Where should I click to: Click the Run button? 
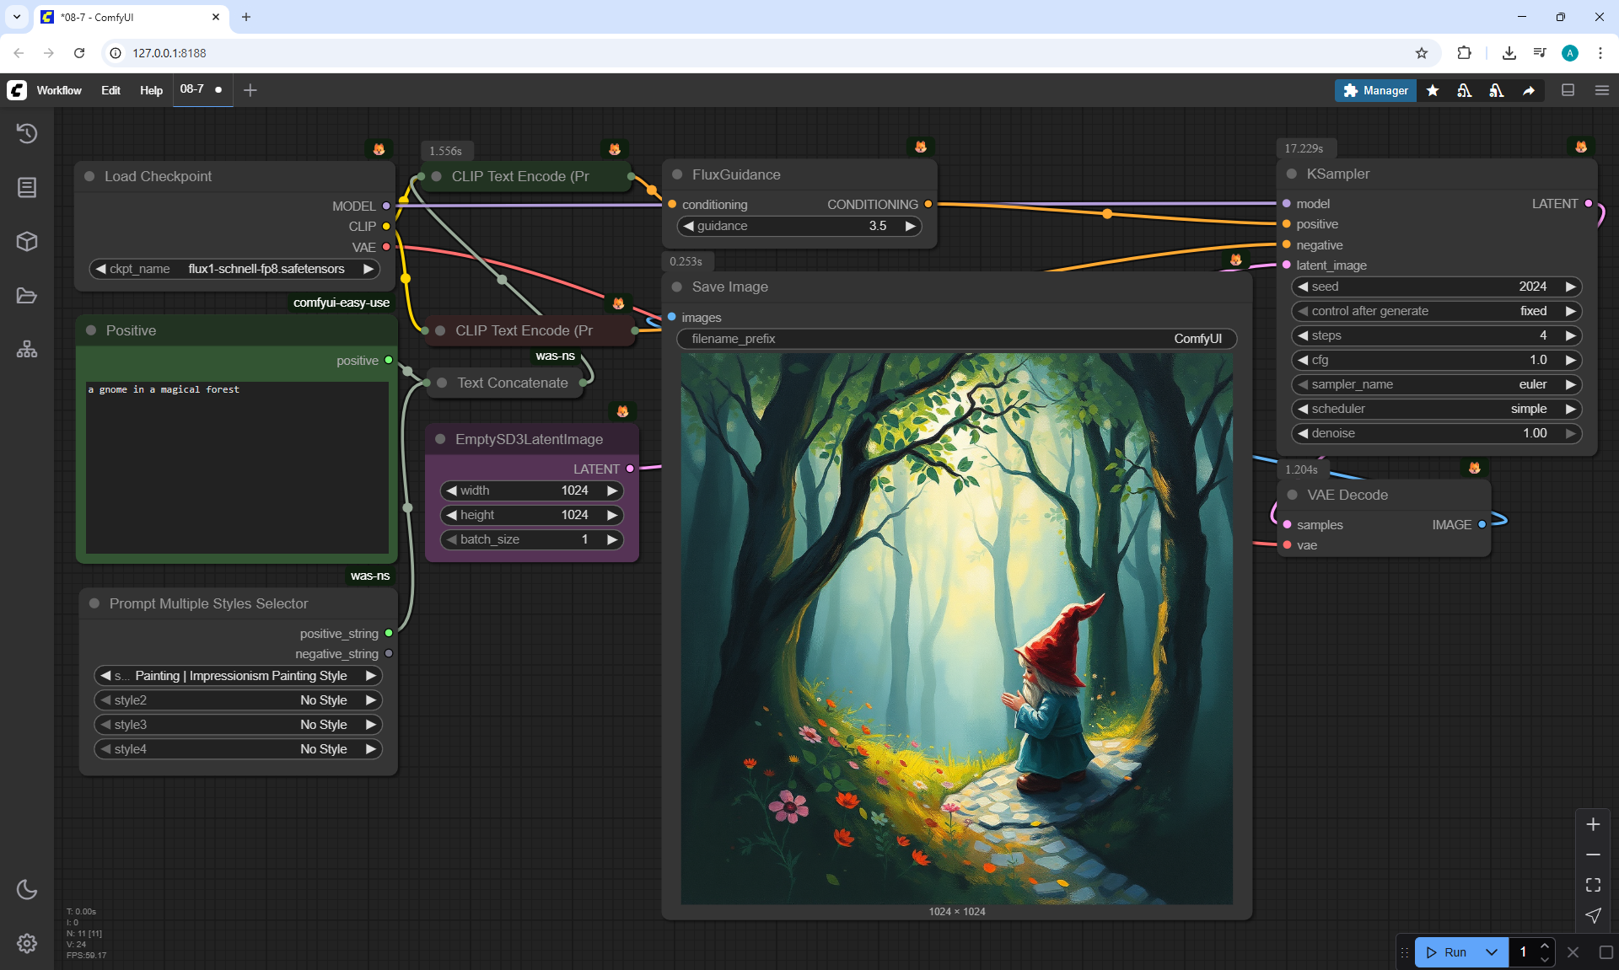click(x=1448, y=952)
